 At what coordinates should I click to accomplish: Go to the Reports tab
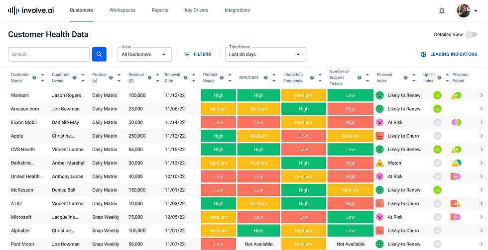click(160, 10)
